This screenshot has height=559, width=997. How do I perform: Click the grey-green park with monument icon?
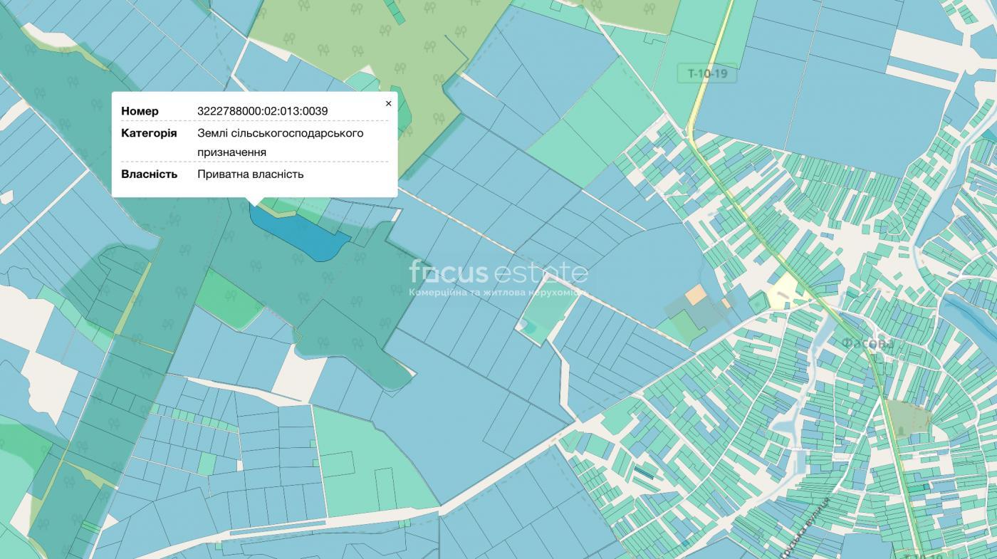[907, 417]
